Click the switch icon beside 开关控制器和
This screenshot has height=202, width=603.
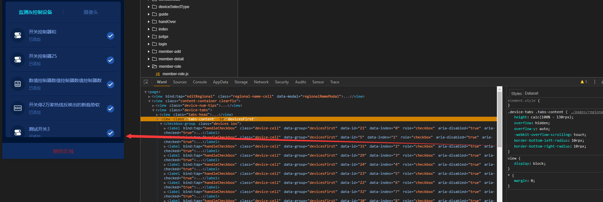(18, 35)
